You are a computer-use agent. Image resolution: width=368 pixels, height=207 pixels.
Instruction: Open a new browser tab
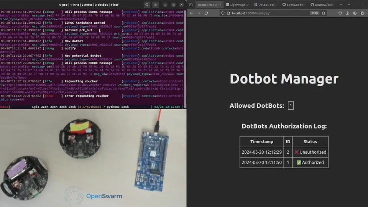click(341, 5)
